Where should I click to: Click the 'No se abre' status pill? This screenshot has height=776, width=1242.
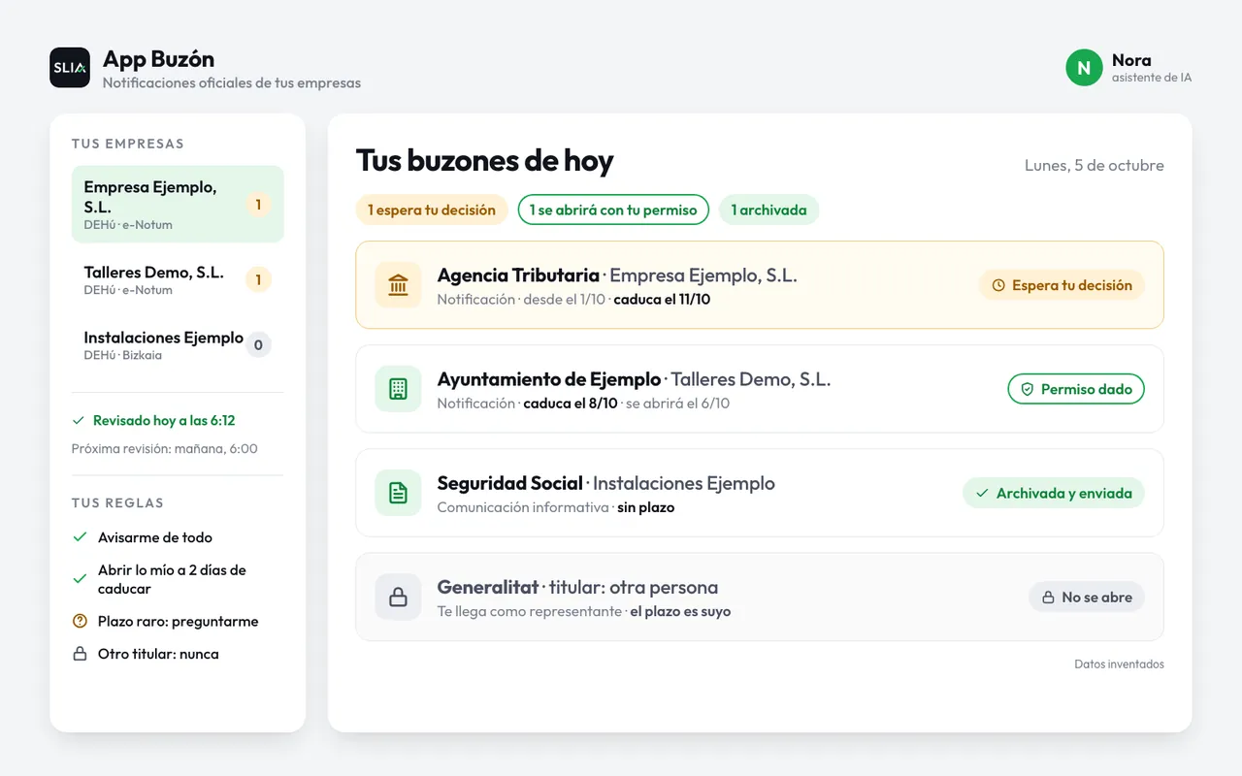point(1087,598)
